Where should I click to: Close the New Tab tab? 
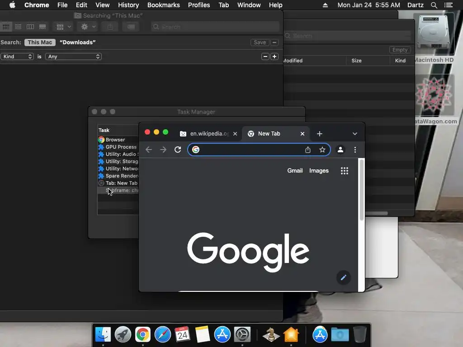click(302, 134)
